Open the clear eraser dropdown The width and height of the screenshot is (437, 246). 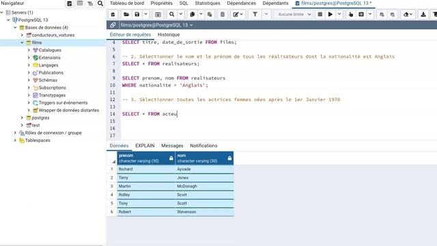(x=408, y=14)
